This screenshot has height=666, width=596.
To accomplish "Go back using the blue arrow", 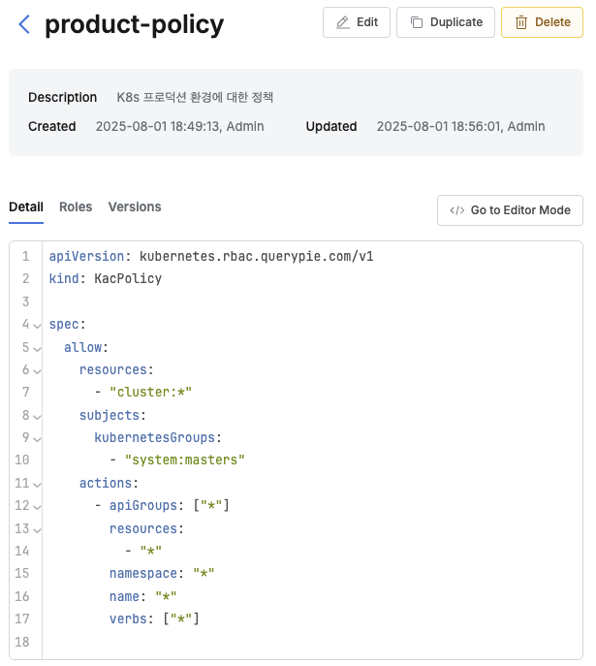I will pos(24,24).
